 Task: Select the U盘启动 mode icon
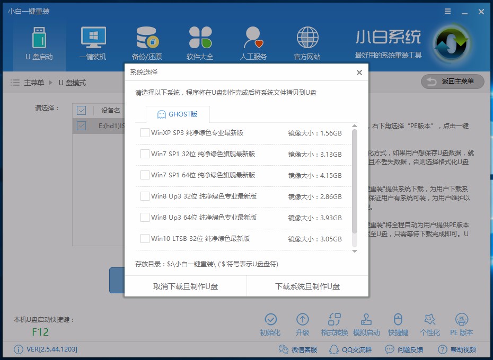39,40
